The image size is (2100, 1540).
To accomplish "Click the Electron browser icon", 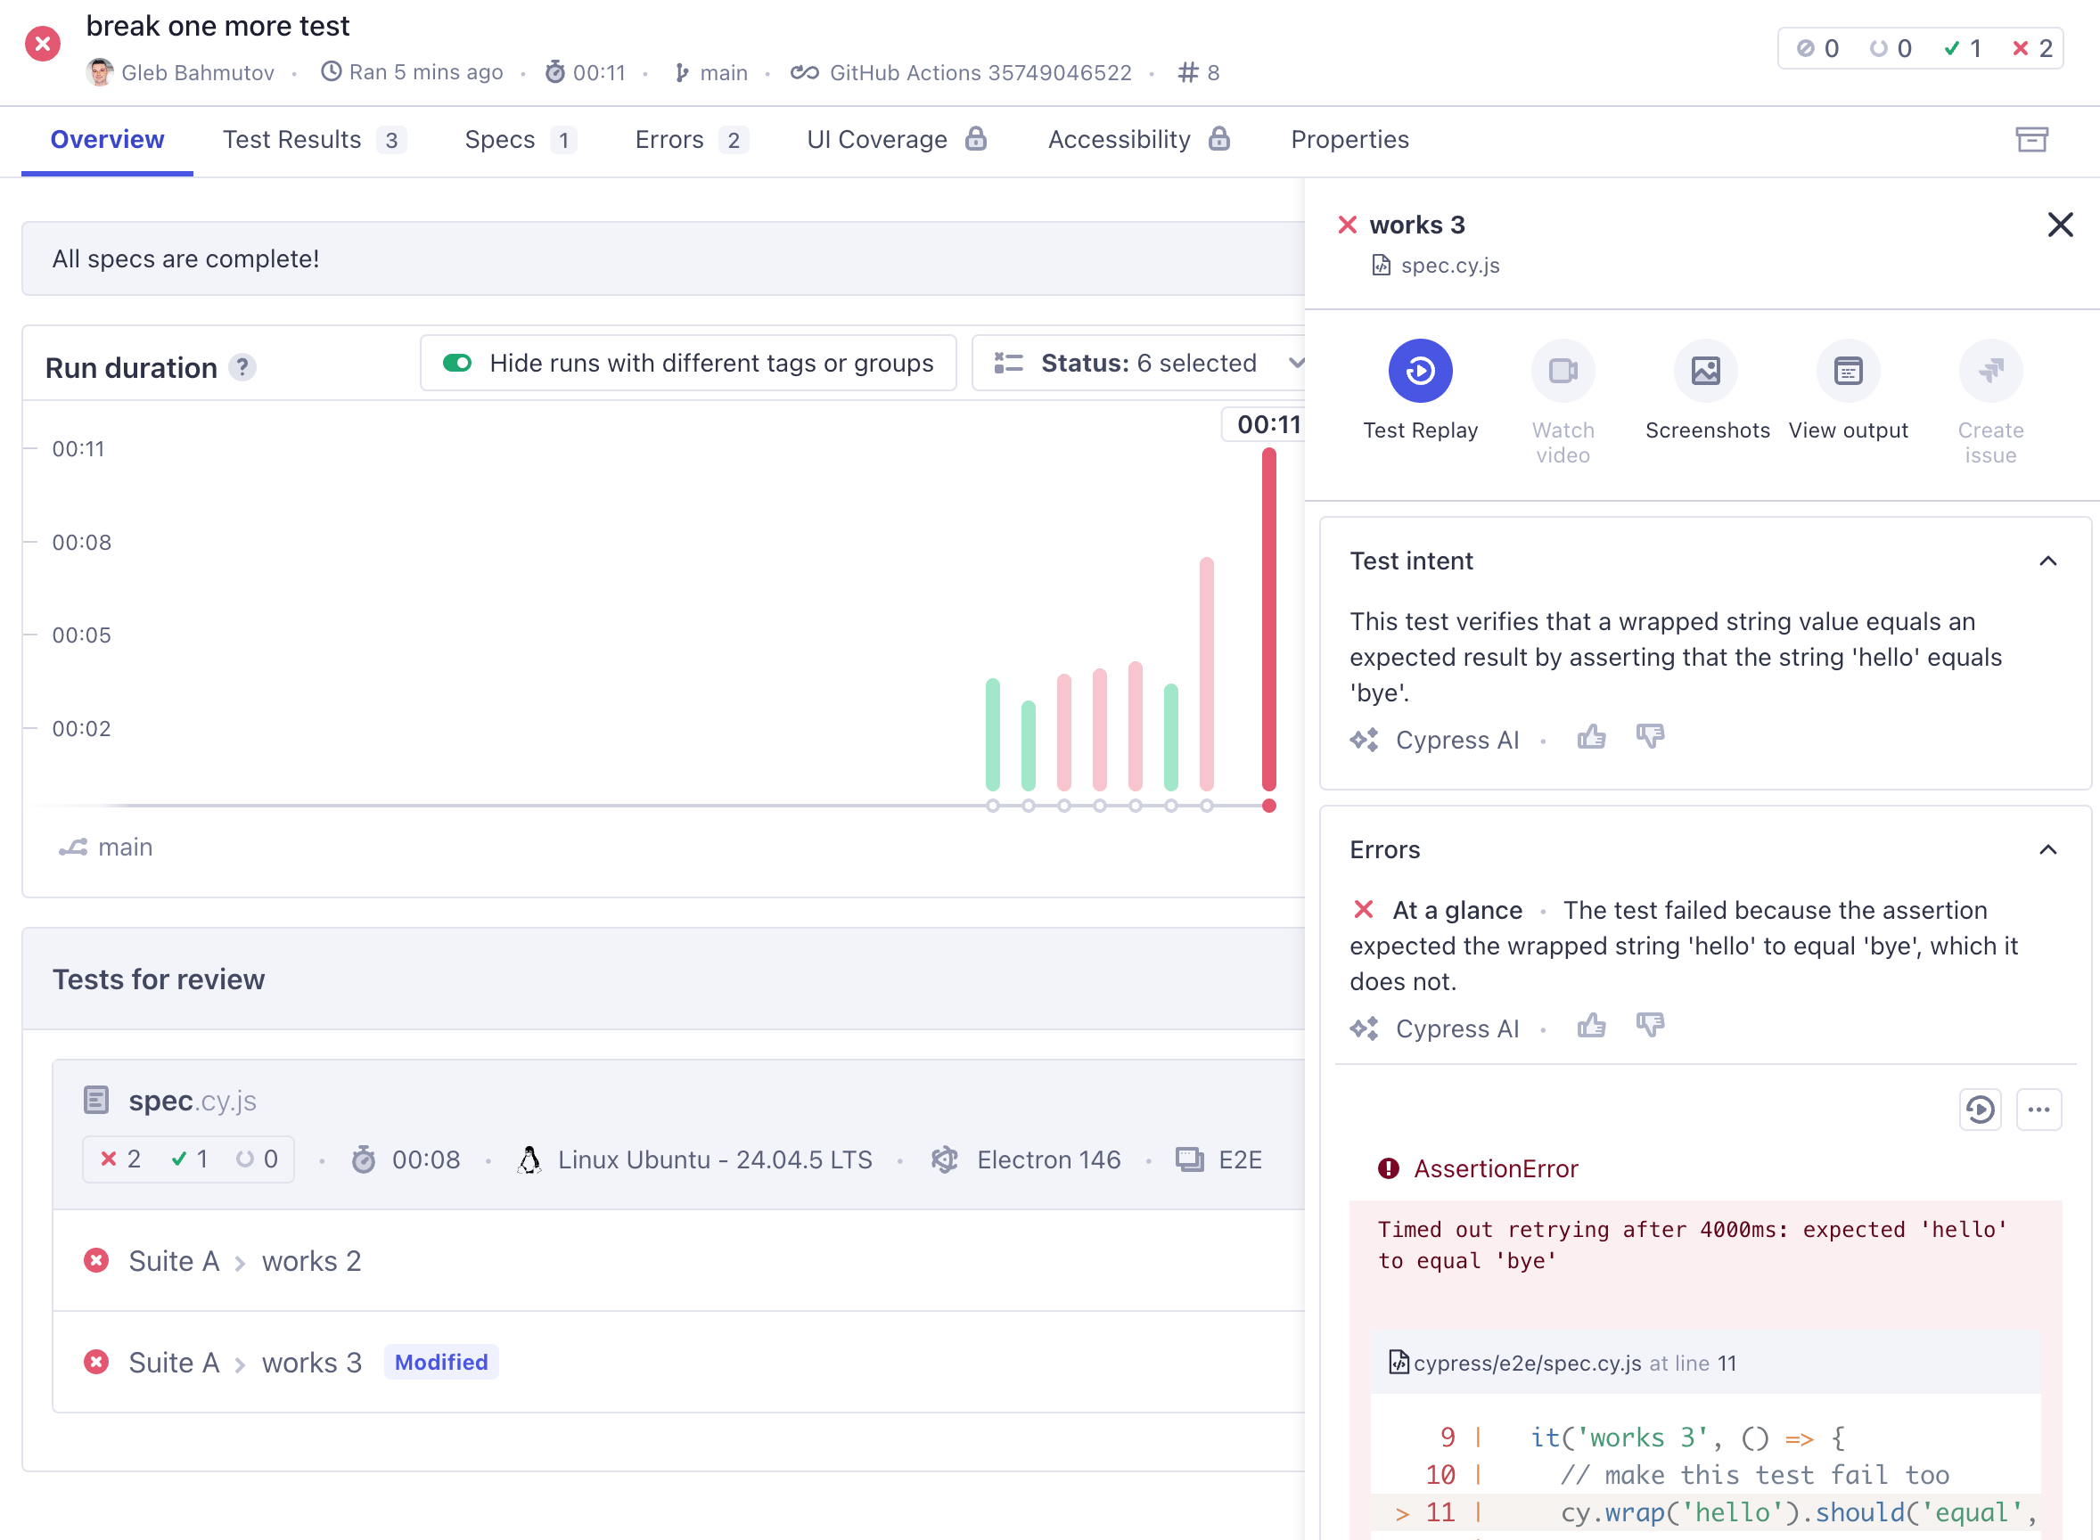I will [x=945, y=1159].
